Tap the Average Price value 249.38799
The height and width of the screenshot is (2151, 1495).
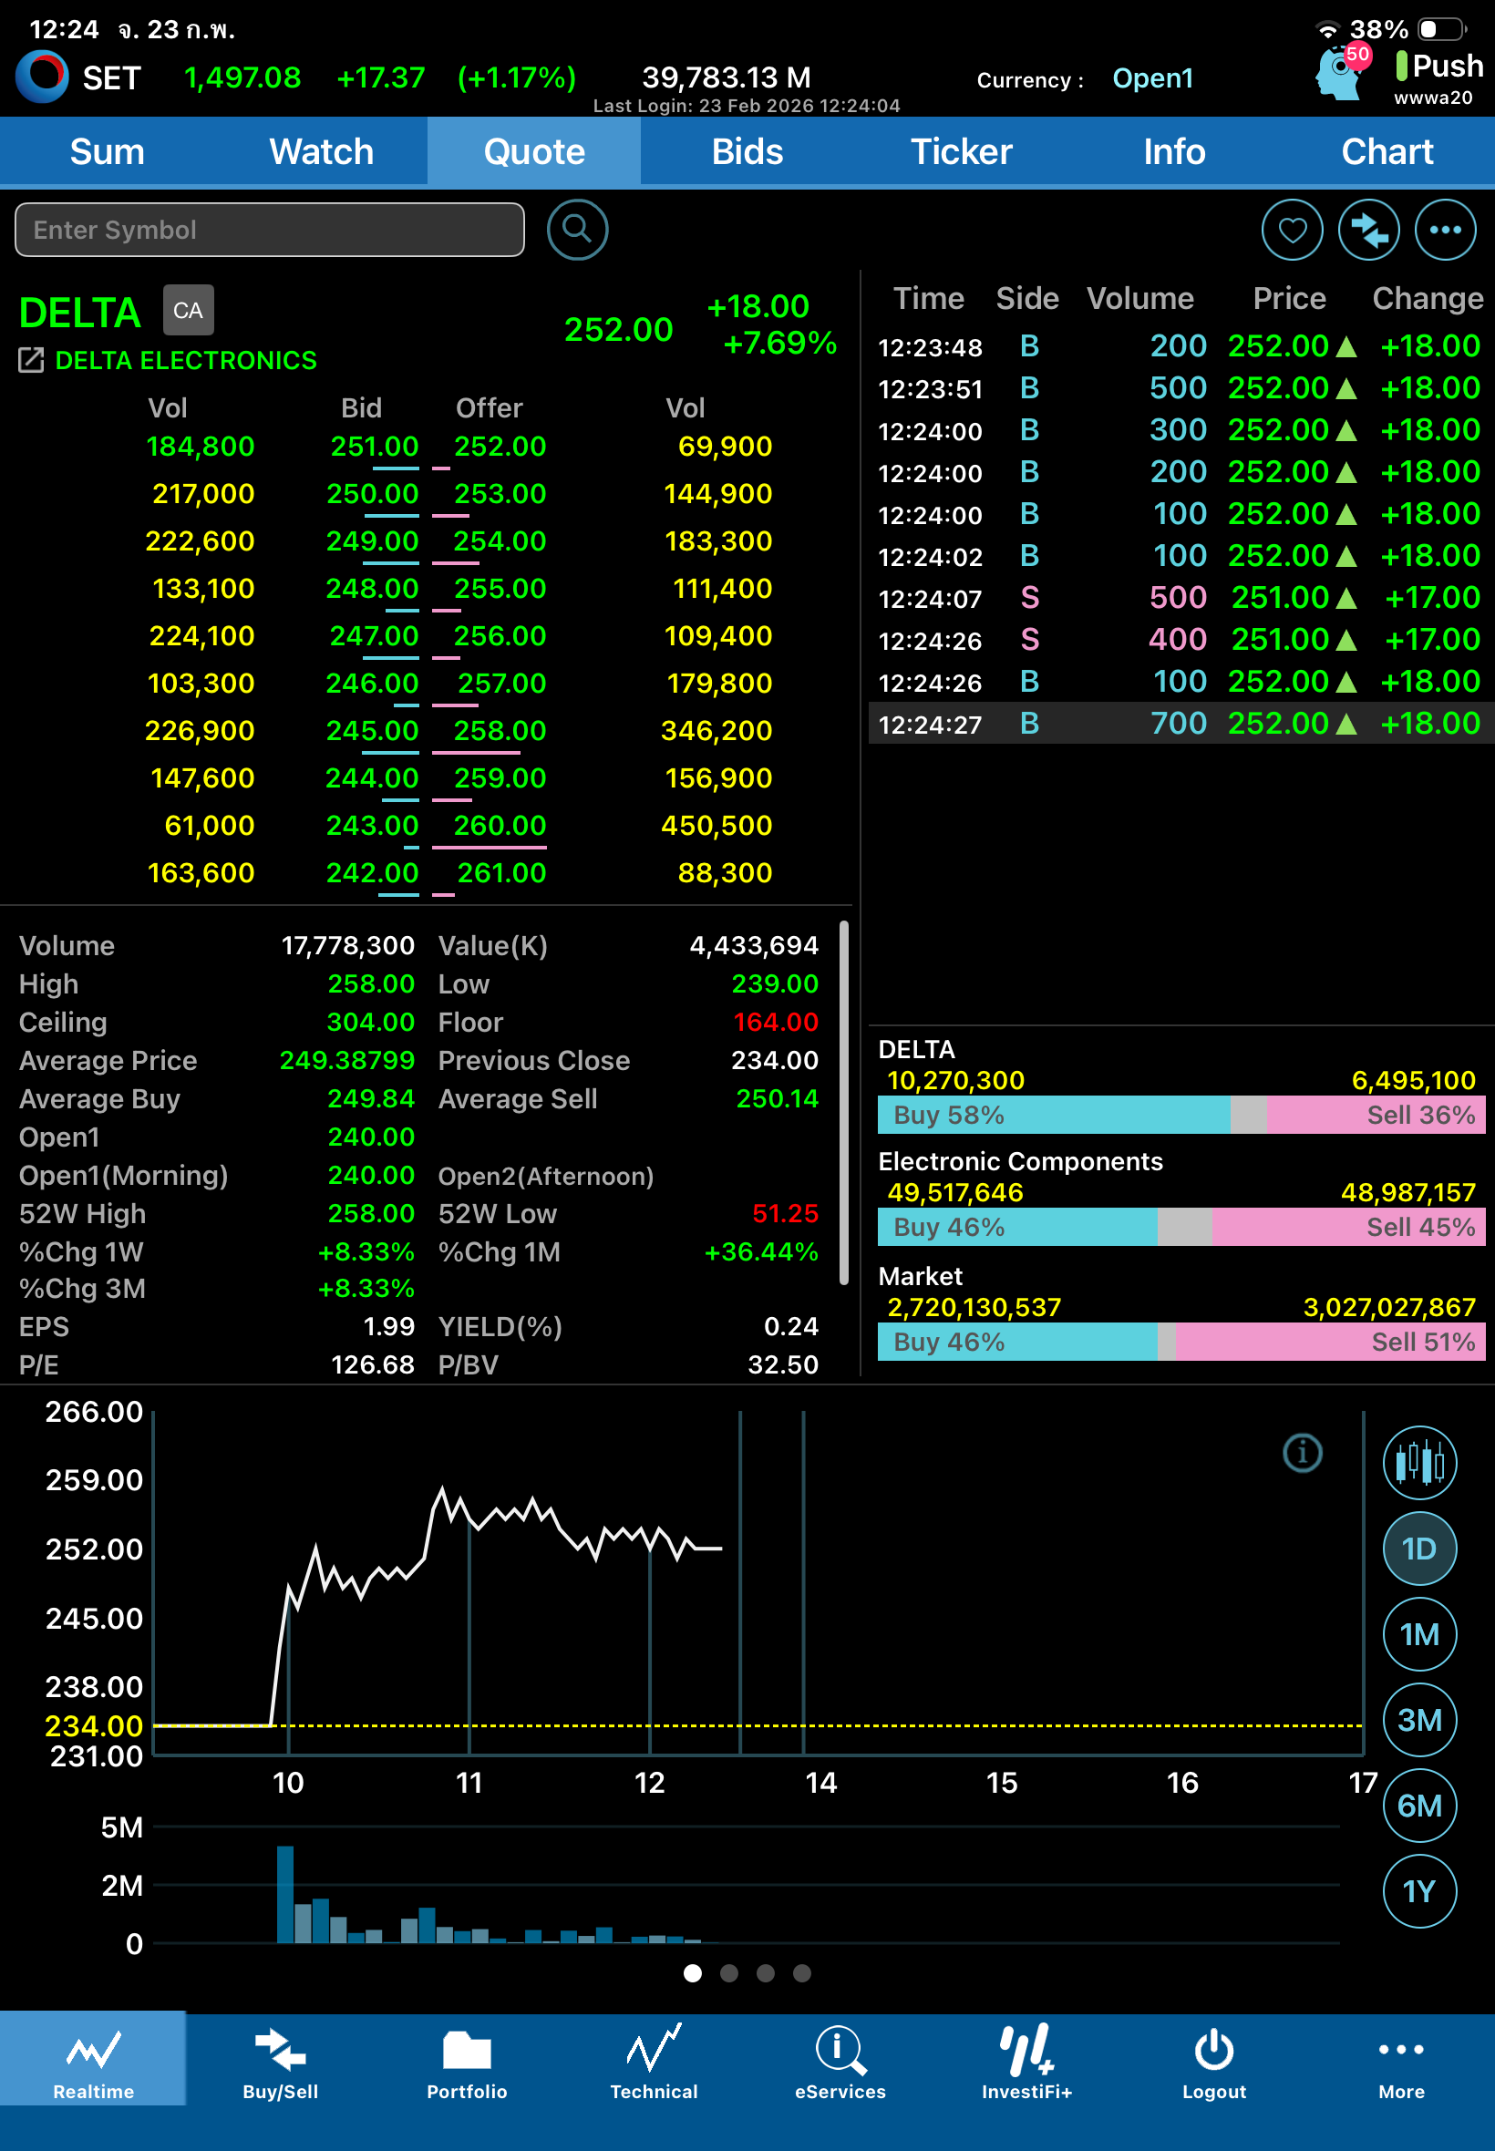pos(346,1060)
